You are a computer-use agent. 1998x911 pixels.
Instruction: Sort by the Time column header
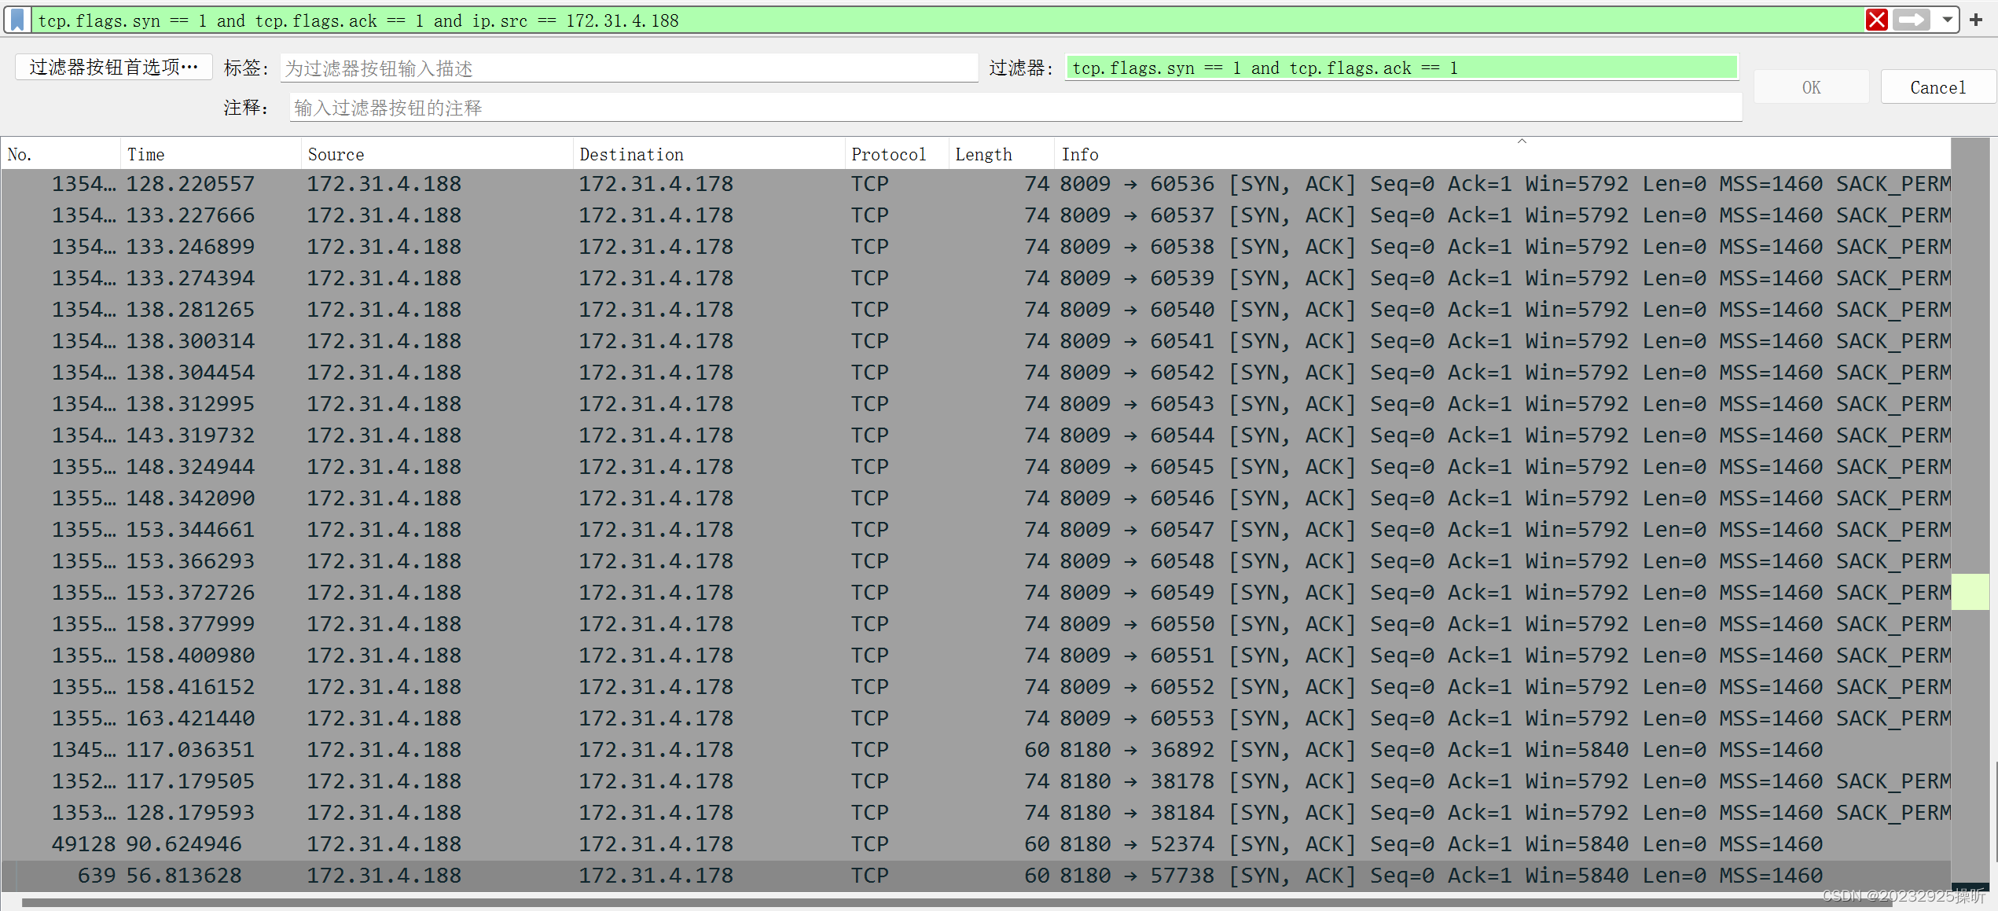click(211, 154)
